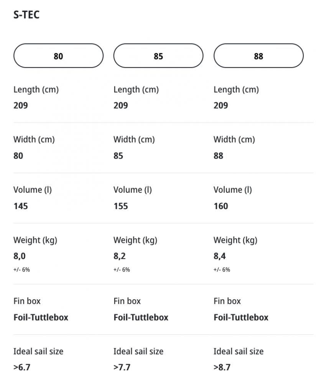The width and height of the screenshot is (316, 383).
Task: Select the 88 size pill button
Action: click(x=258, y=56)
